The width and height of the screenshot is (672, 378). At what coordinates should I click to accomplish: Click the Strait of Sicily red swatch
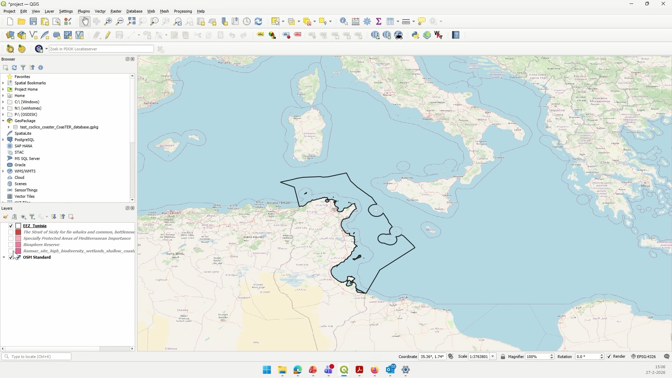(x=18, y=232)
